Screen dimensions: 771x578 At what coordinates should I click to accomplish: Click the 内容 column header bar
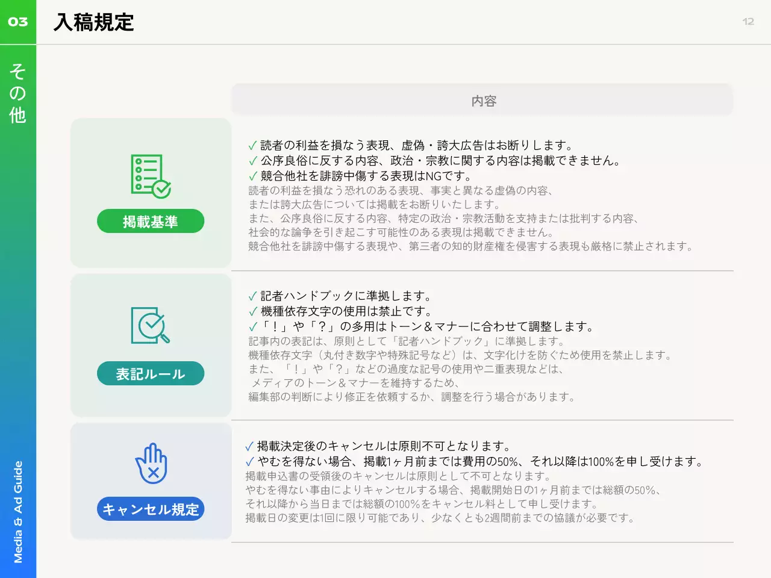[x=482, y=101]
